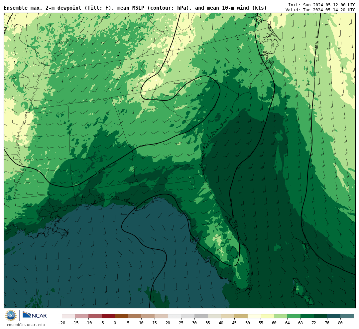Click the 1016 isobar contour label
Screen dimensions: 359x329
317,45
